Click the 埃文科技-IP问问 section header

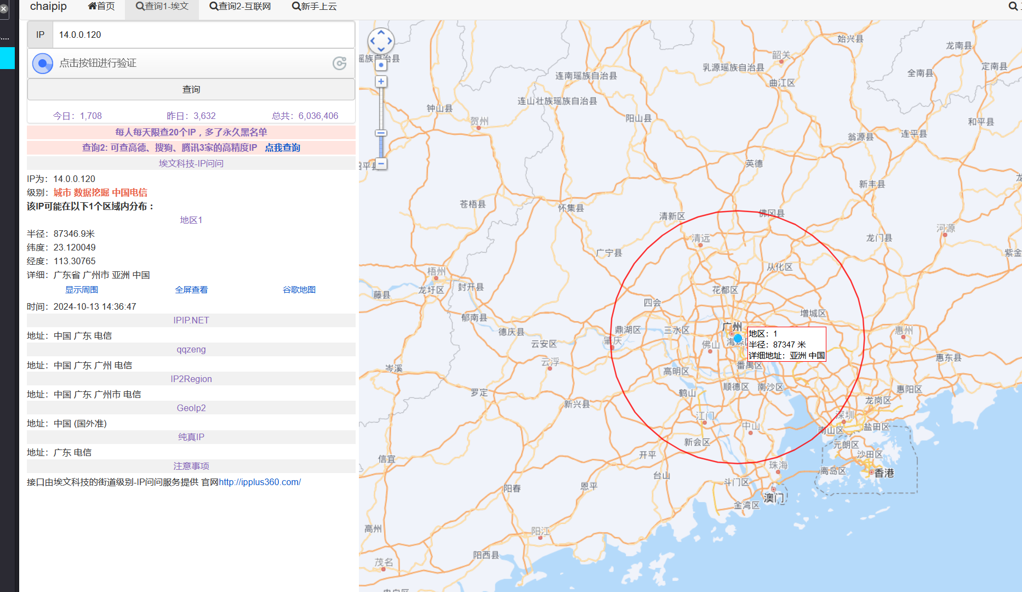191,163
